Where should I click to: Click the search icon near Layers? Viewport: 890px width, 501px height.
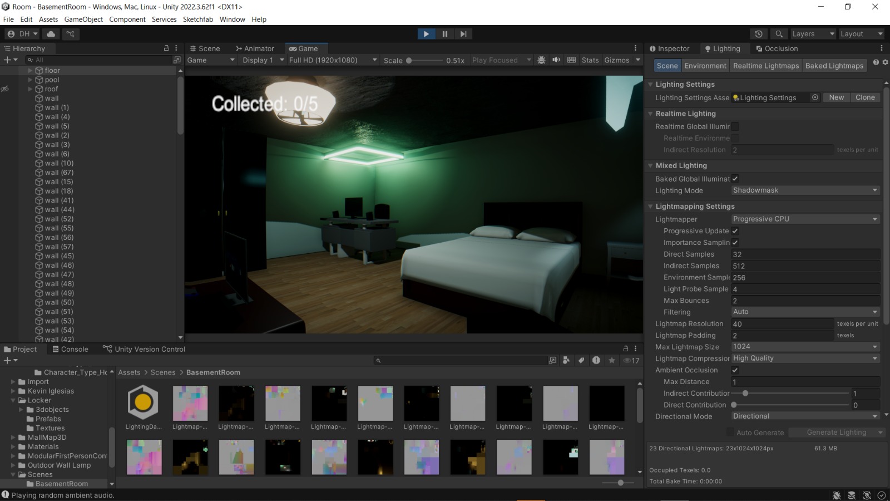pos(779,34)
